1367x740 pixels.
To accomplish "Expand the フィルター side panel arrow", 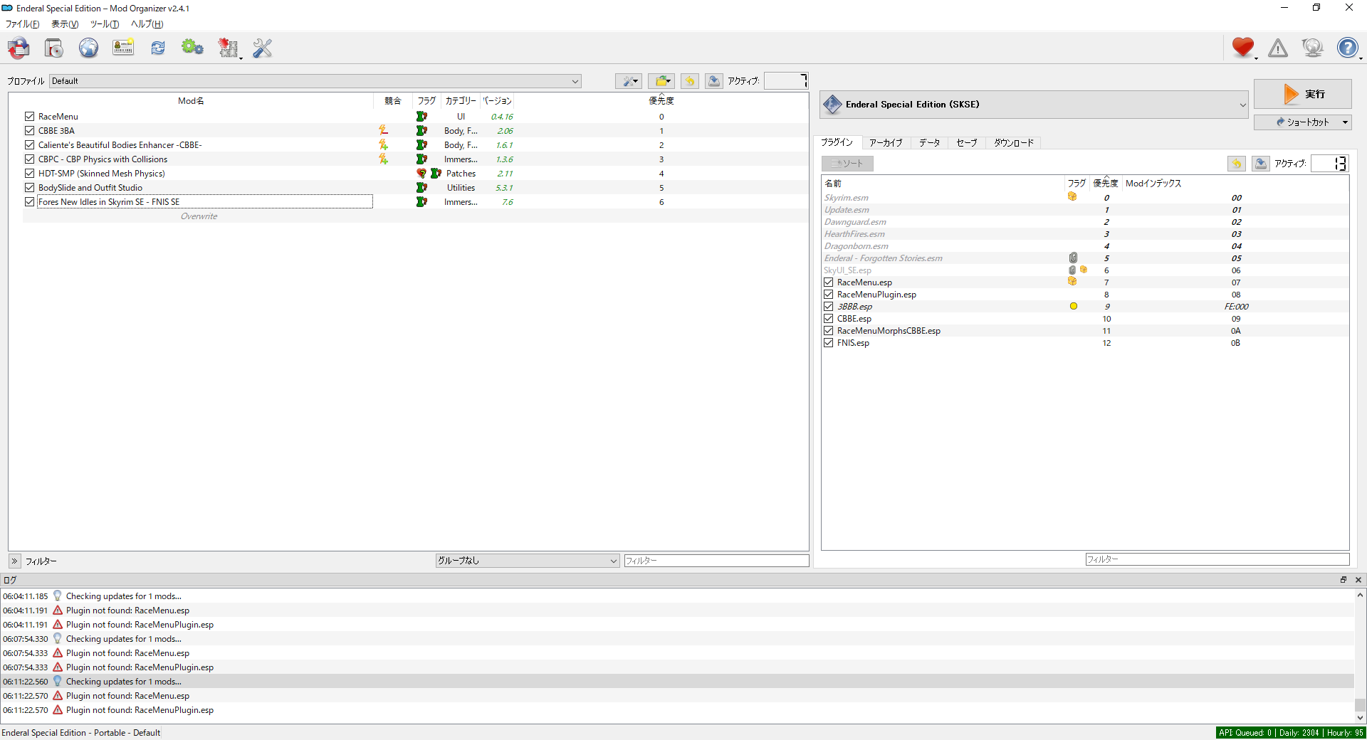I will [15, 561].
